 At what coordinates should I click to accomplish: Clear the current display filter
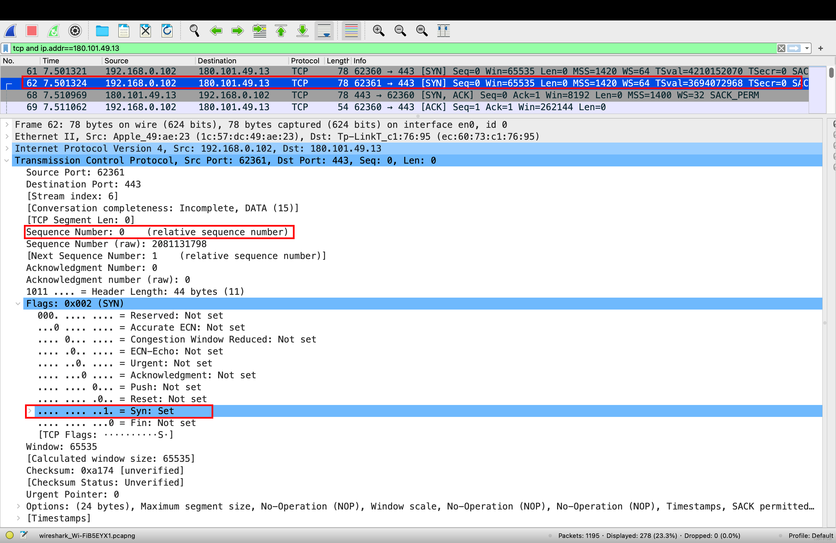(x=781, y=48)
